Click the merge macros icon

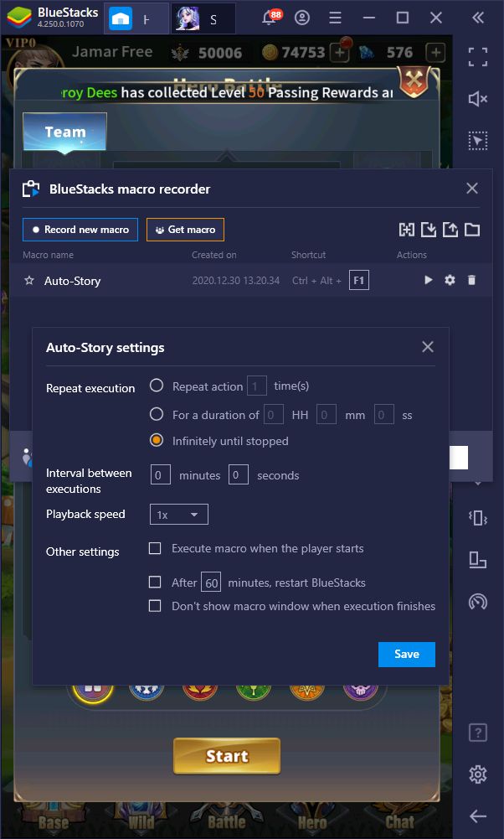(407, 230)
